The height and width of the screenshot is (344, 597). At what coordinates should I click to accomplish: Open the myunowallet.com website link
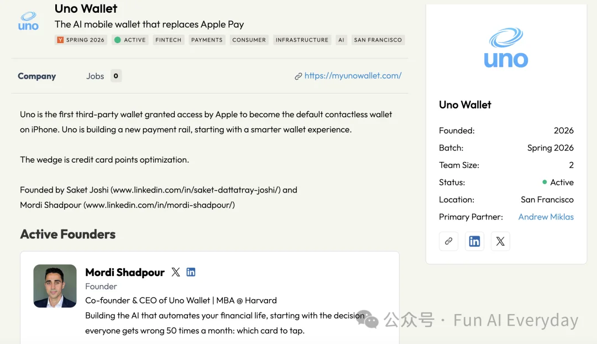tap(353, 76)
